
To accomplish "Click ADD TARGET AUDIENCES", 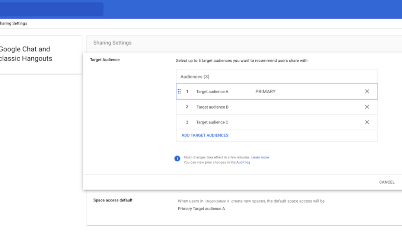I will coord(205,135).
